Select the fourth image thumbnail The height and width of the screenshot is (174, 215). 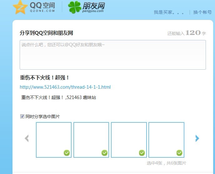(x=166, y=140)
